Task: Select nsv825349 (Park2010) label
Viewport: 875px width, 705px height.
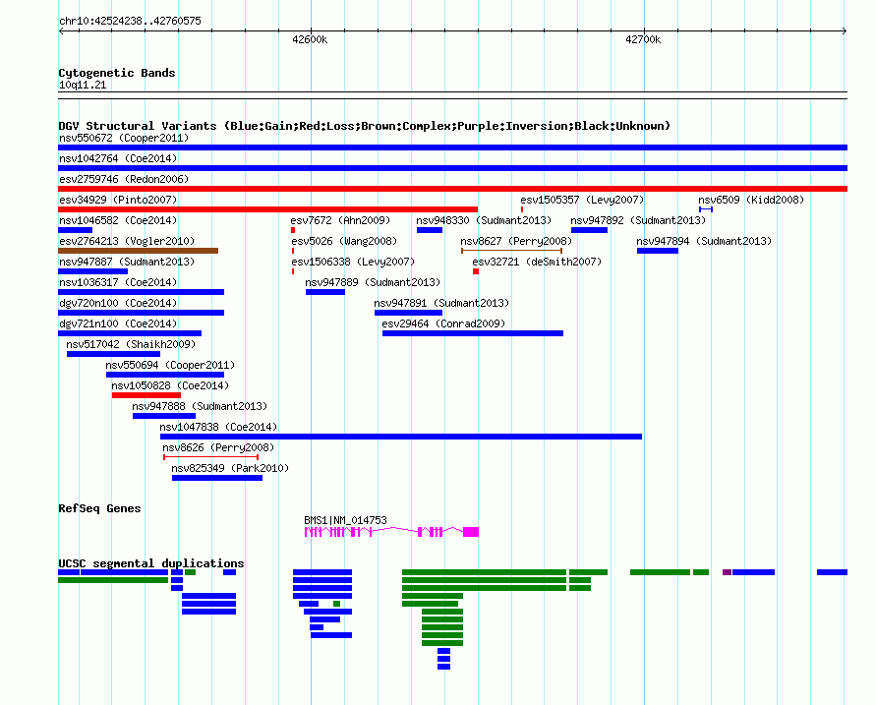Action: click(230, 468)
